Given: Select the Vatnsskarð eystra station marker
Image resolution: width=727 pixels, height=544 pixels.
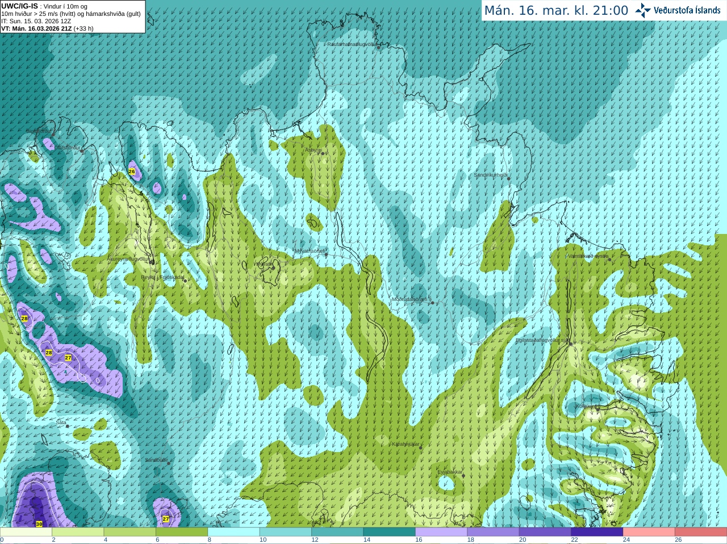Looking at the screenshot, I should coord(610,260).
